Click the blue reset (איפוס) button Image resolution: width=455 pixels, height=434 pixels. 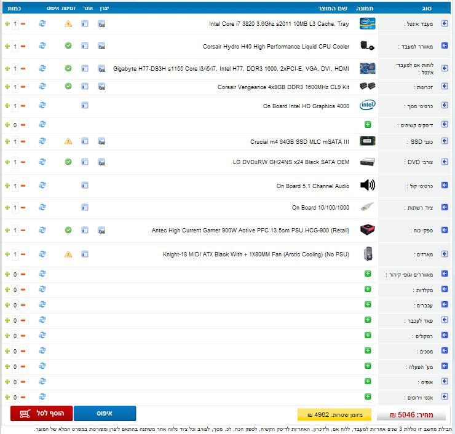tap(105, 413)
